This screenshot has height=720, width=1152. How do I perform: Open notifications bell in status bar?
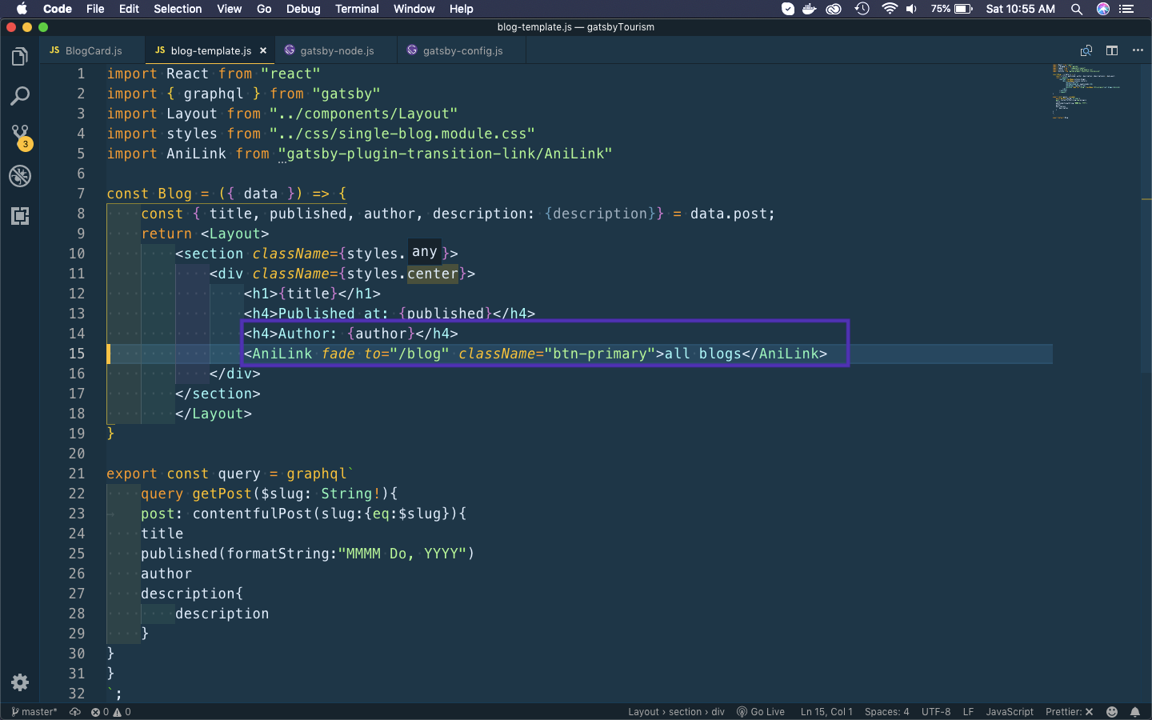pos(1134,712)
